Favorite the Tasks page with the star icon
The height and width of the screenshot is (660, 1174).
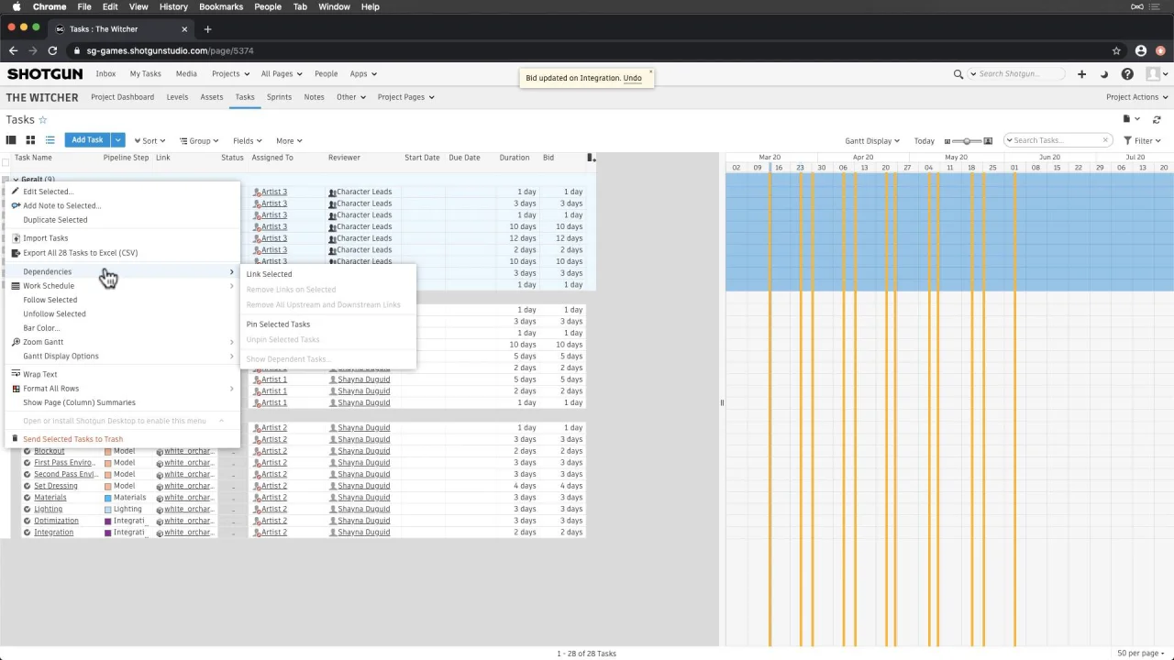(42, 120)
